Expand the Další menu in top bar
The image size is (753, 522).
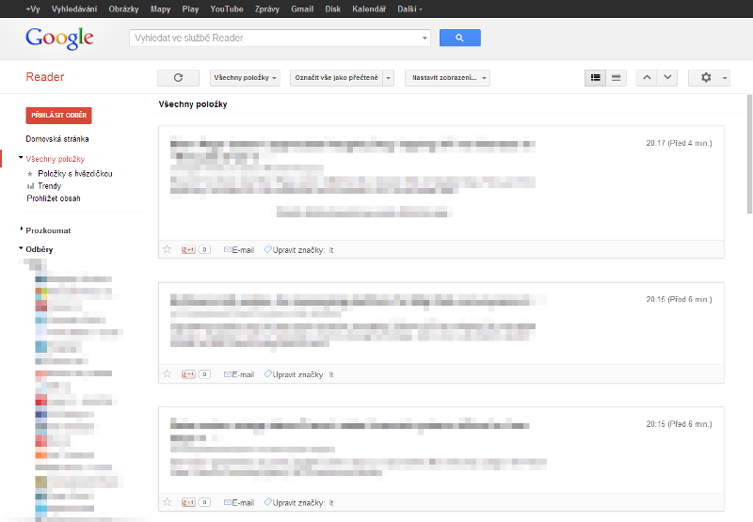(x=409, y=9)
